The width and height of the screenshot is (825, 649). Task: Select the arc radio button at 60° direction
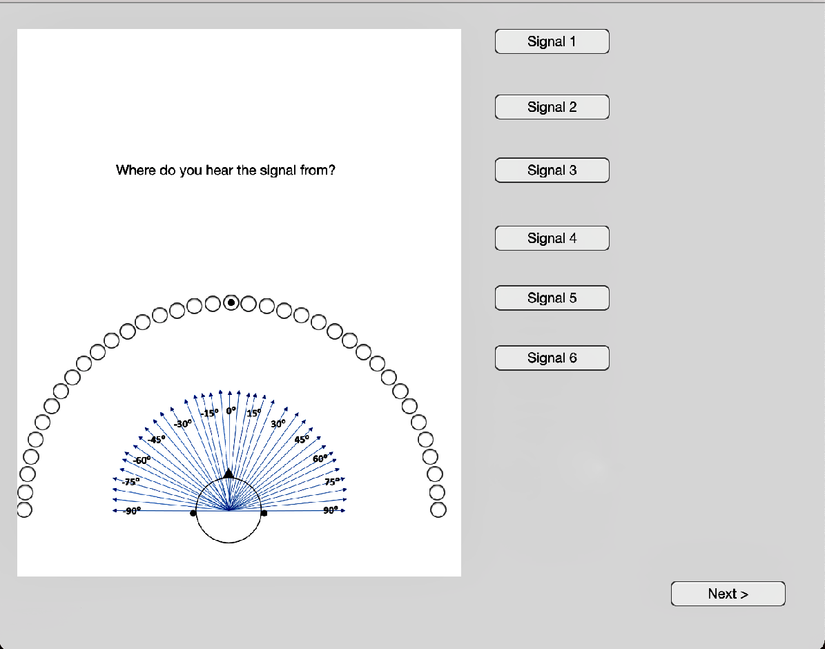point(409,406)
